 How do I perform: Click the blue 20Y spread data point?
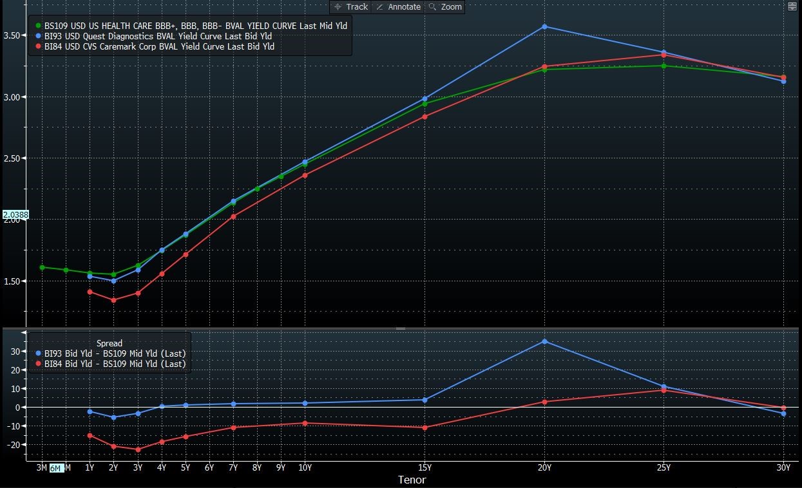tap(544, 341)
